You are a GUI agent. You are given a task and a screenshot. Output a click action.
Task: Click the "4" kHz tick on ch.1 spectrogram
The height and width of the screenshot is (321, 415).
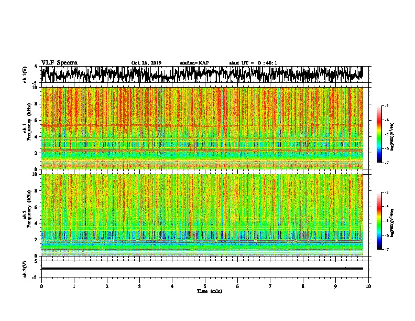tap(37, 137)
